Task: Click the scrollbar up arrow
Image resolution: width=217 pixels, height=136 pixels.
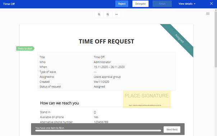Action: pyautogui.click(x=216, y=10)
